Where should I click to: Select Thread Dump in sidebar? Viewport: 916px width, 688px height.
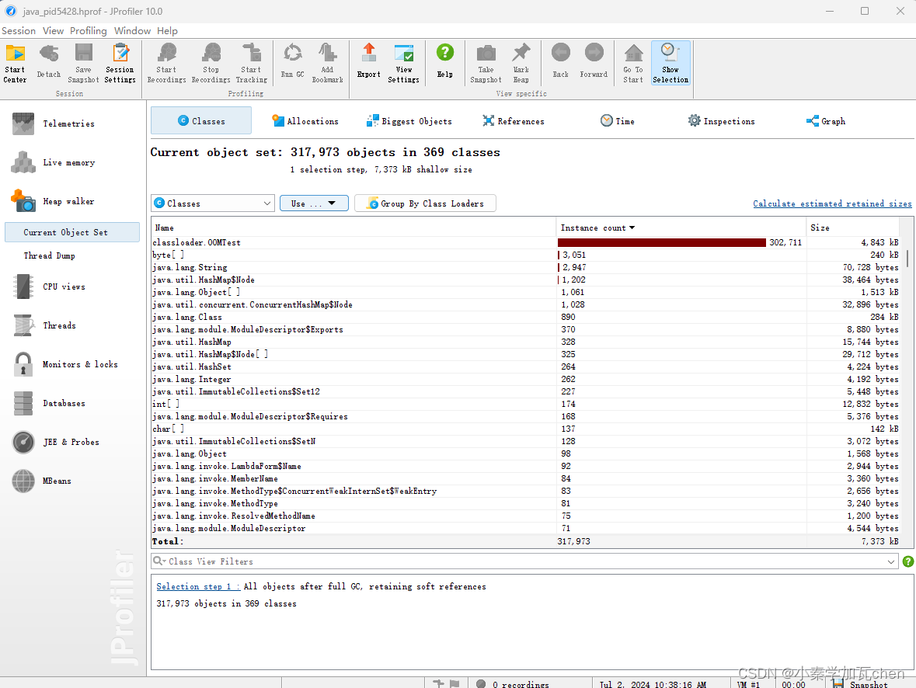pos(49,255)
